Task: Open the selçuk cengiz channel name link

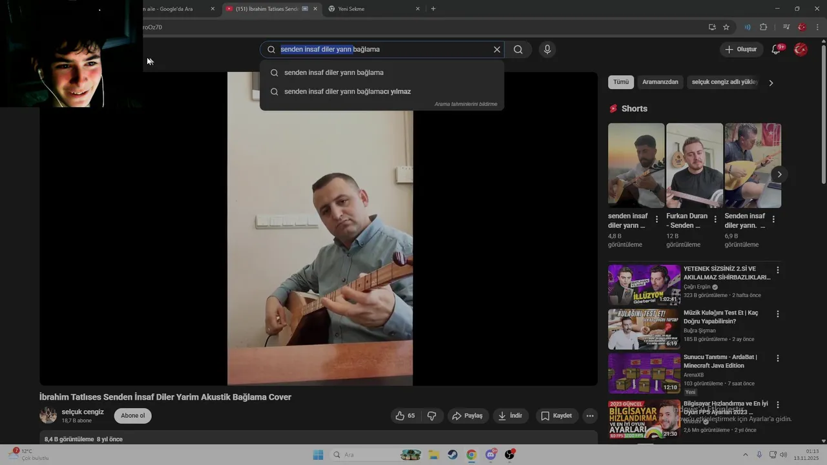Action: pos(83,412)
